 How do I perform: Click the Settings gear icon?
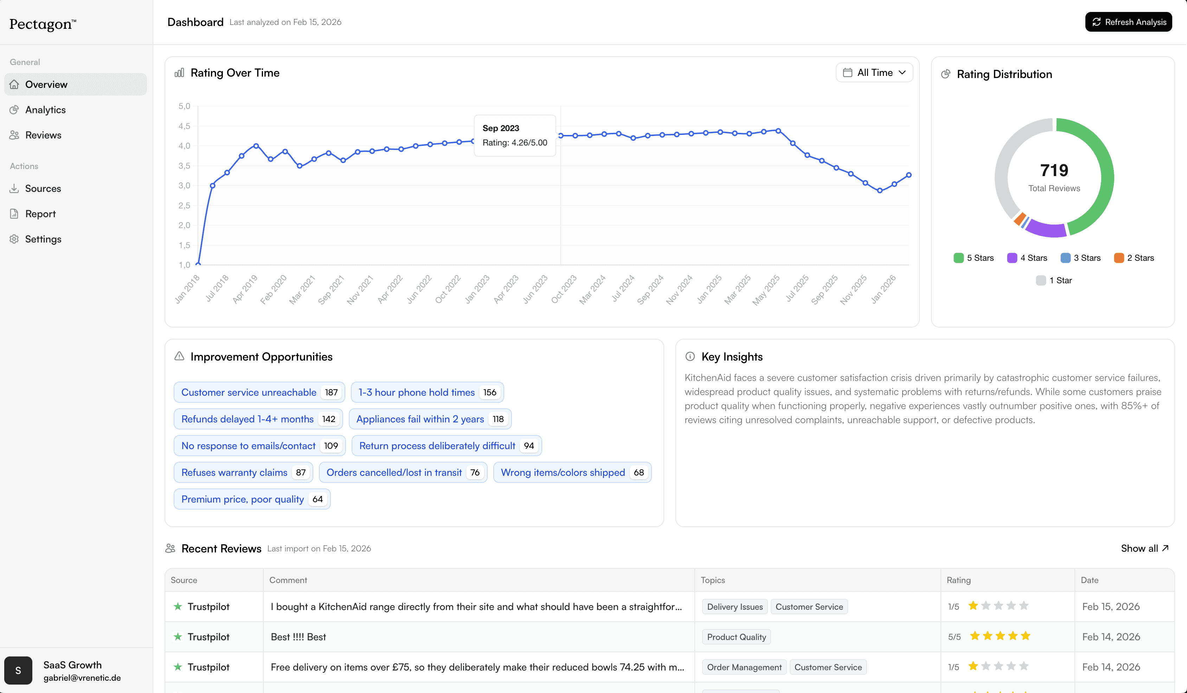pyautogui.click(x=14, y=239)
